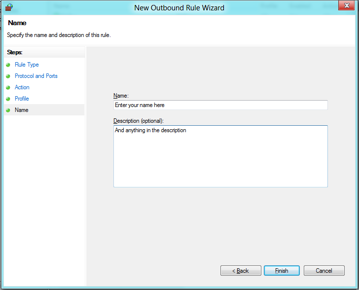
Task: Select the Profile step in the sidebar
Action: pos(22,99)
